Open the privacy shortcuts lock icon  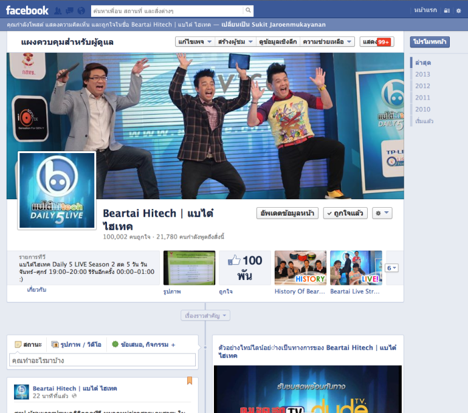tap(447, 11)
